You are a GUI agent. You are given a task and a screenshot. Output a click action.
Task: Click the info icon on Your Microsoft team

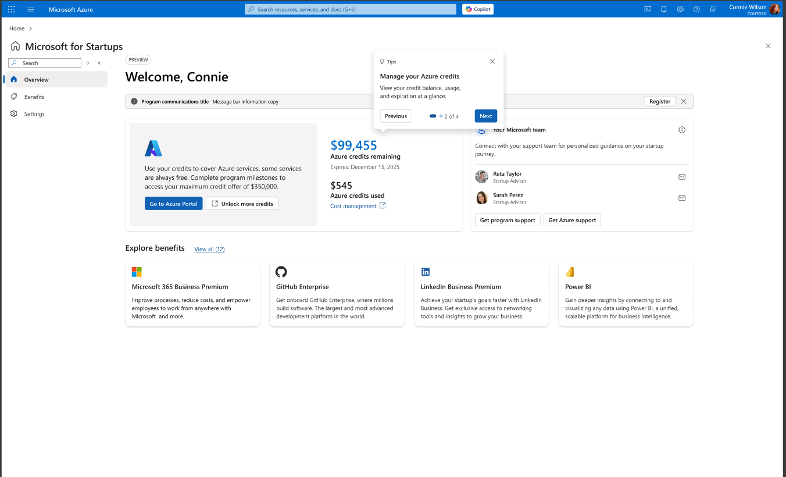point(682,130)
